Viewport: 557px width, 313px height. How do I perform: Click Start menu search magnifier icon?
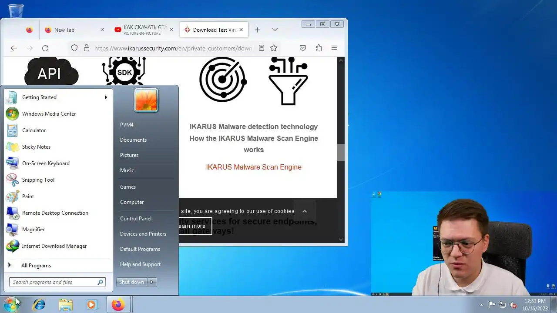[101, 282]
